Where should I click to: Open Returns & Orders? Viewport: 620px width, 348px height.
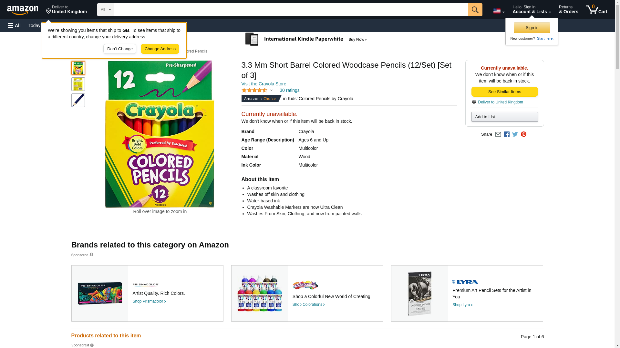coord(568,10)
